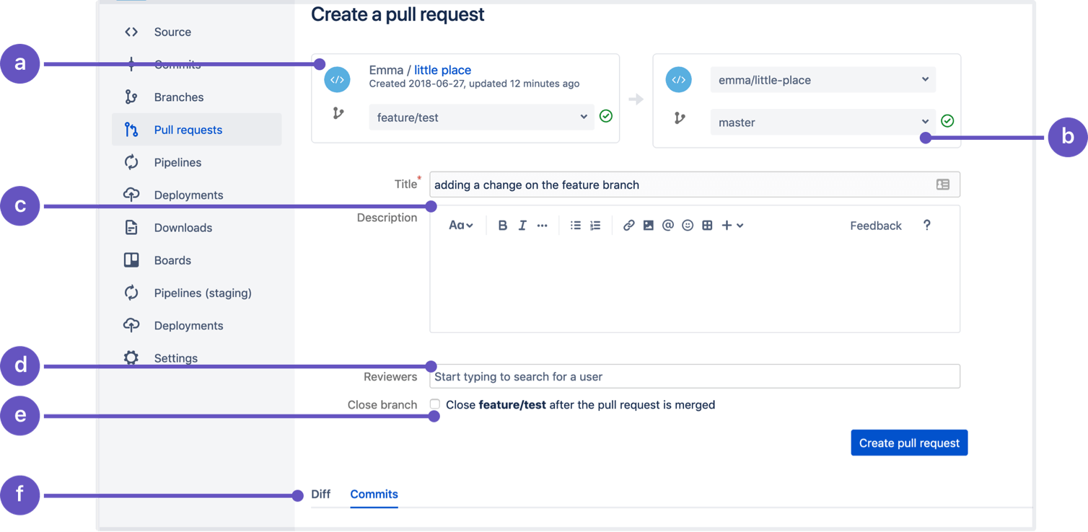The height and width of the screenshot is (532, 1088).
Task: Insert a link in the description editor
Action: click(628, 225)
